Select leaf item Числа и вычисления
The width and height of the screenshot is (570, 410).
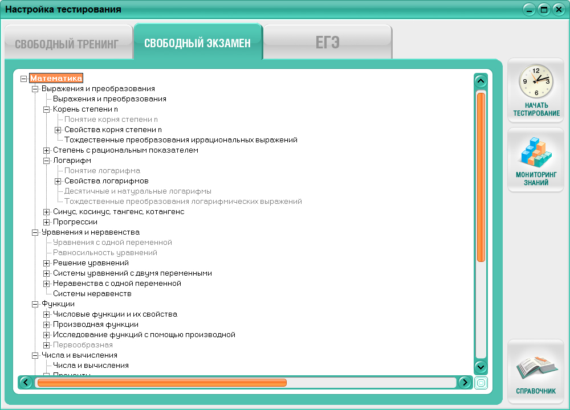pyautogui.click(x=91, y=366)
